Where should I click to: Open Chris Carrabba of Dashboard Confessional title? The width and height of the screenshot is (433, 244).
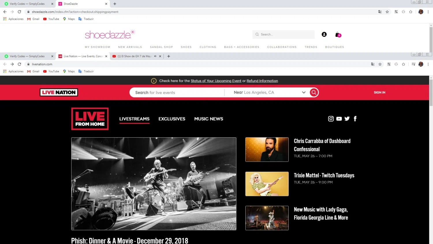322,145
